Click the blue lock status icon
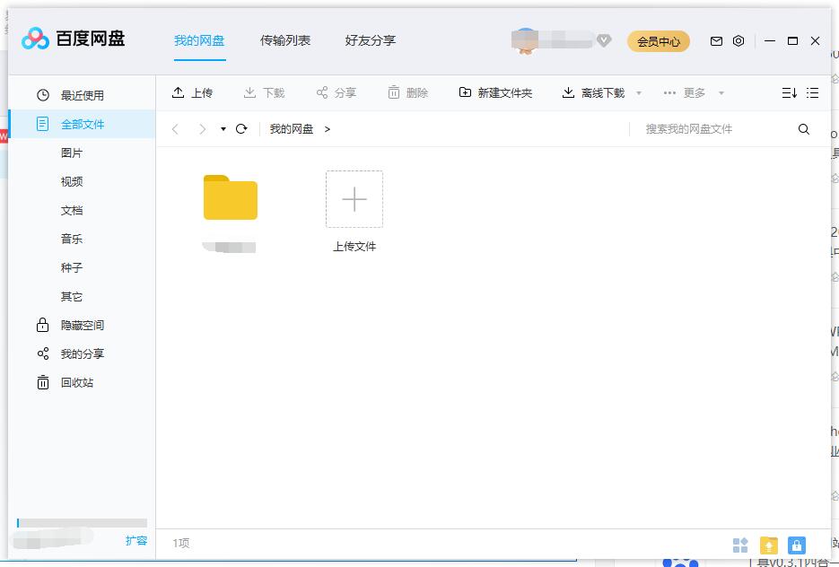This screenshot has height=567, width=839. (x=797, y=545)
